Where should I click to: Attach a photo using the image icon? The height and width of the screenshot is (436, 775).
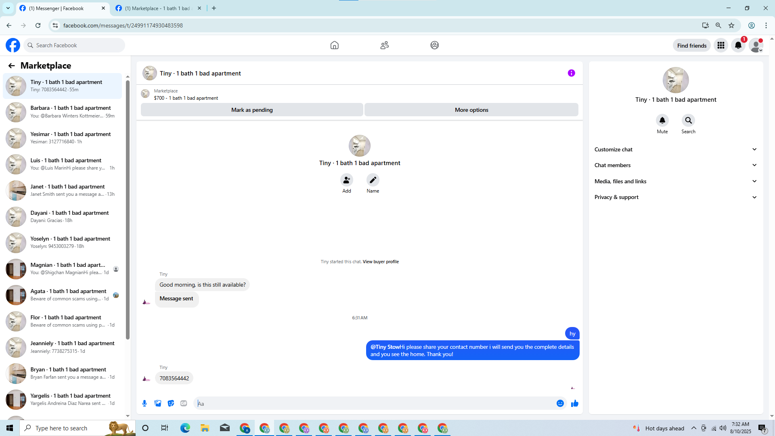click(x=158, y=403)
